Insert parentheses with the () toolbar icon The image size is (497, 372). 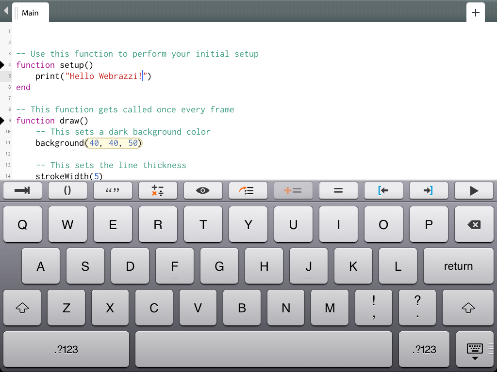click(67, 190)
